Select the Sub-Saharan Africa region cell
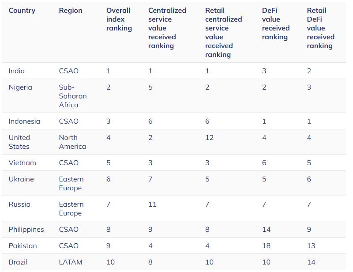The height and width of the screenshot is (272, 353). click(x=73, y=96)
